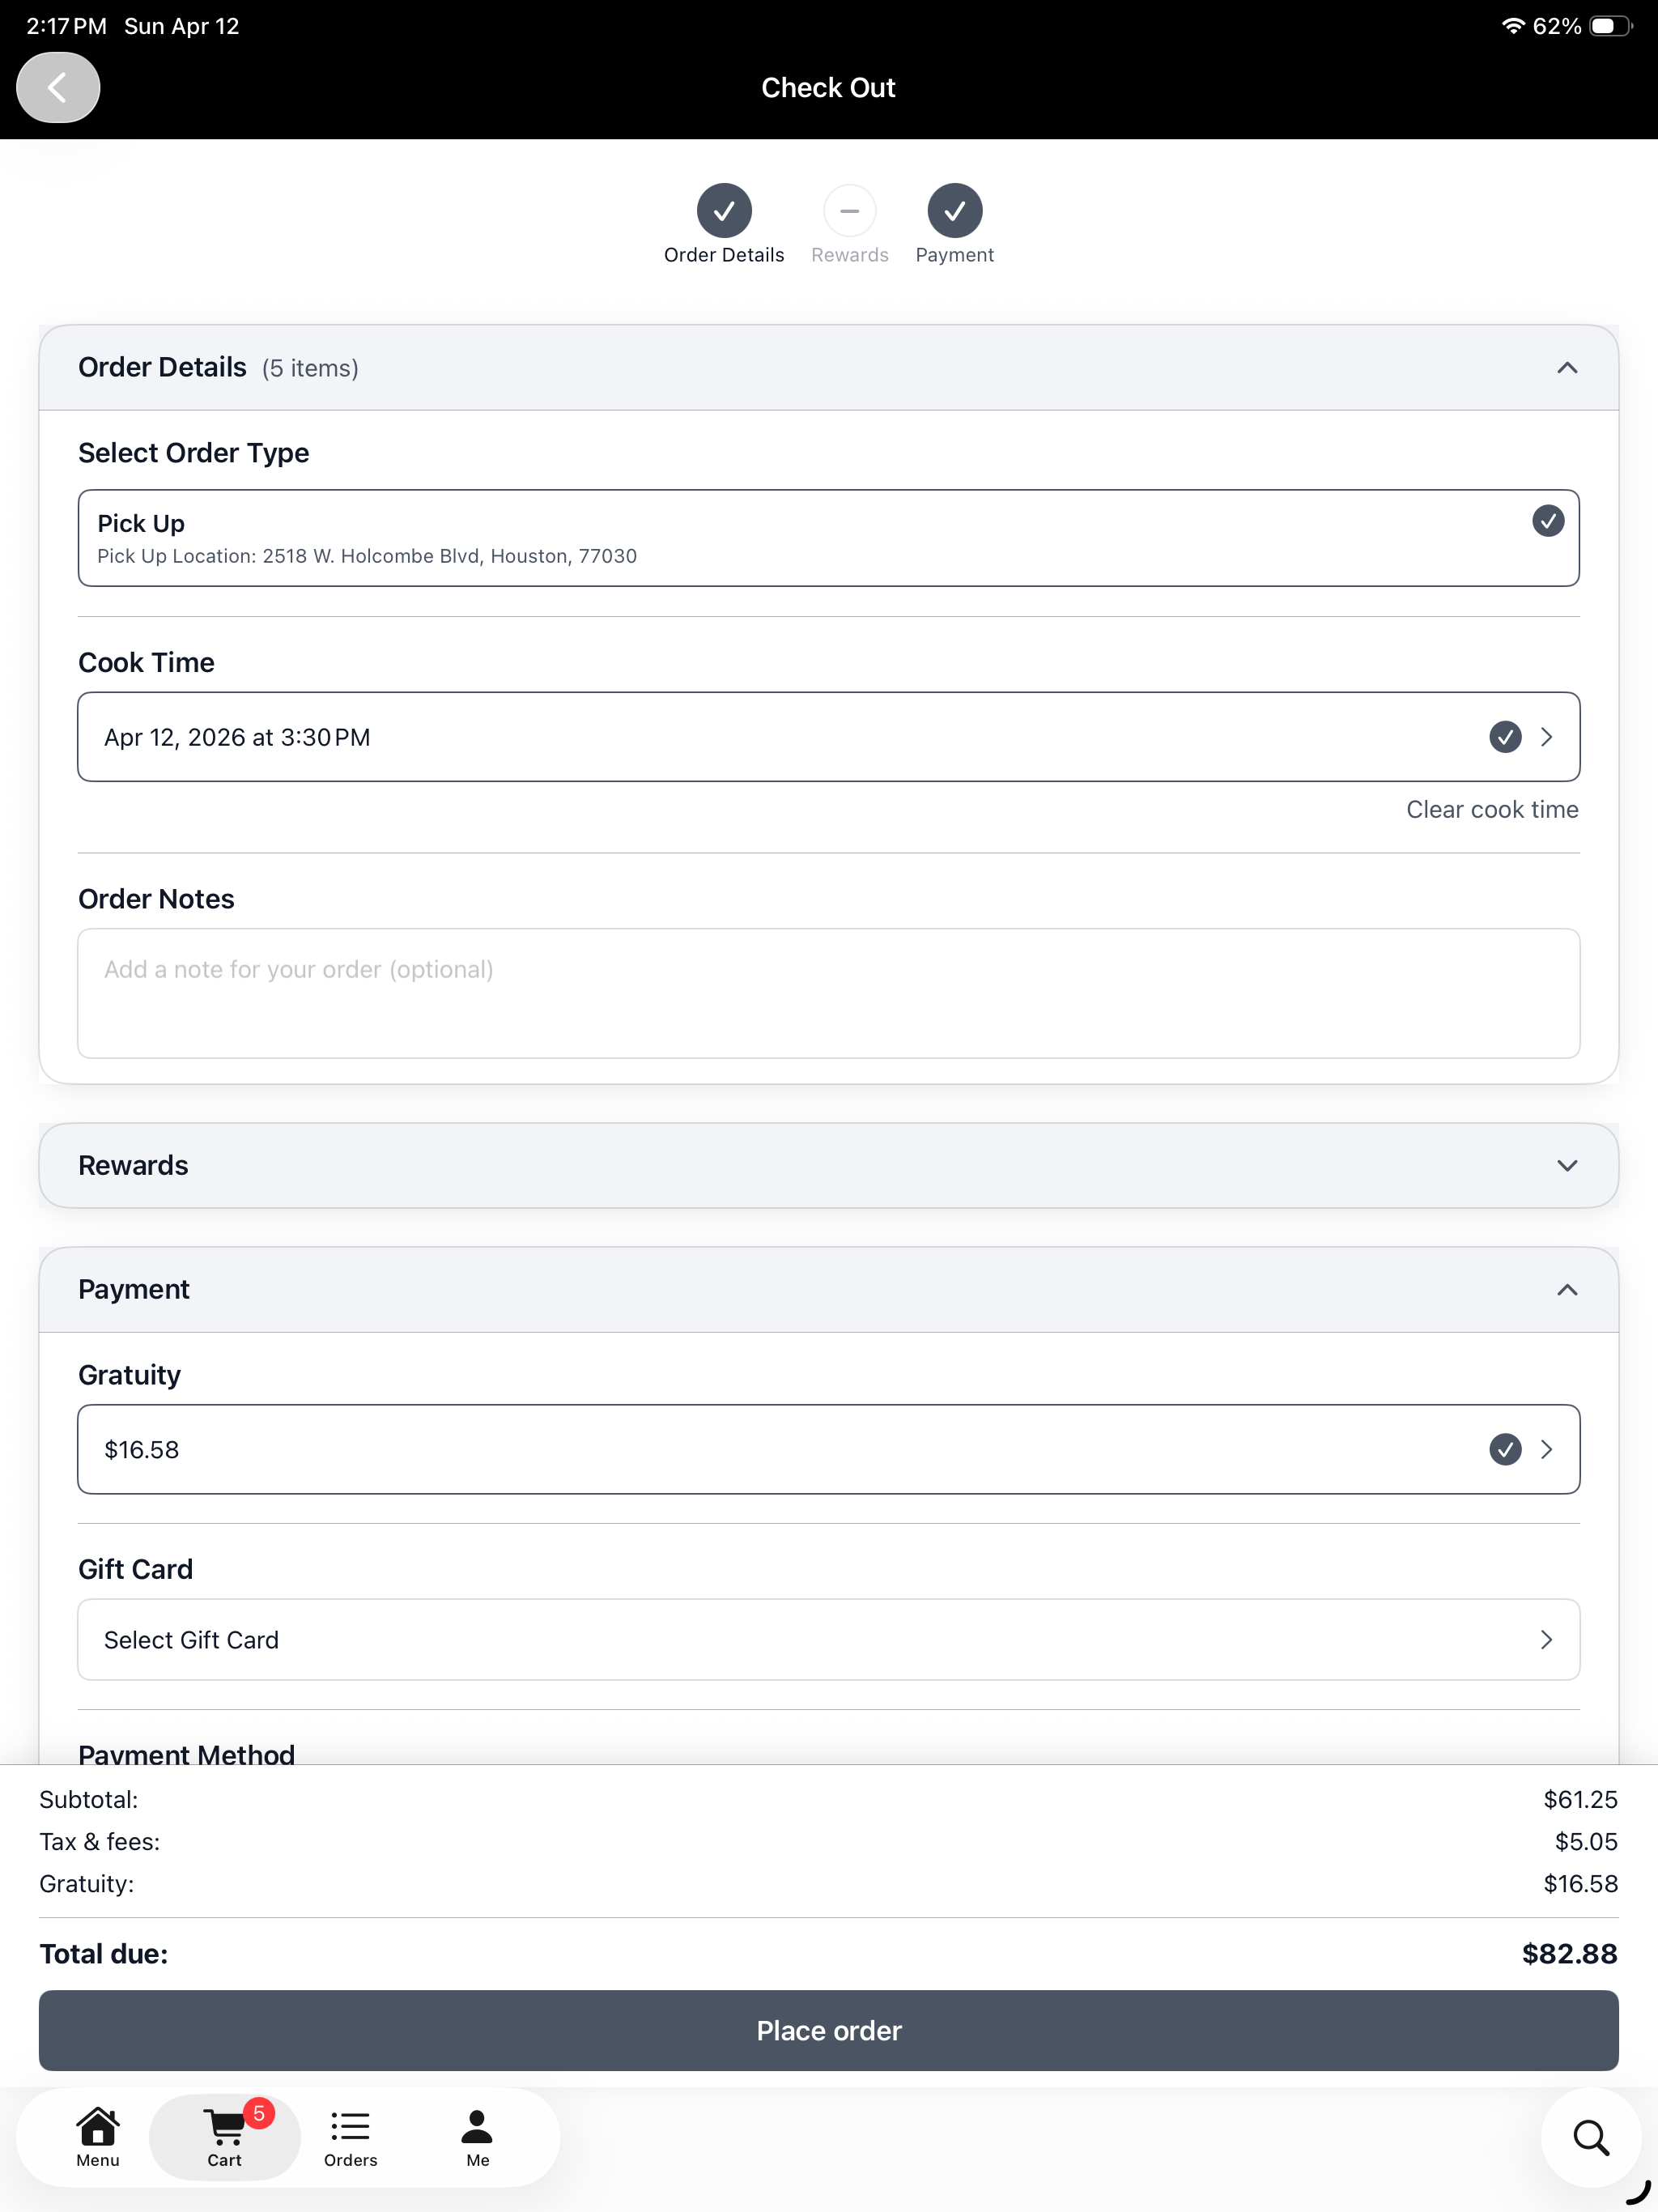
Task: Tap the Payment section header title
Action: pyautogui.click(x=134, y=1290)
